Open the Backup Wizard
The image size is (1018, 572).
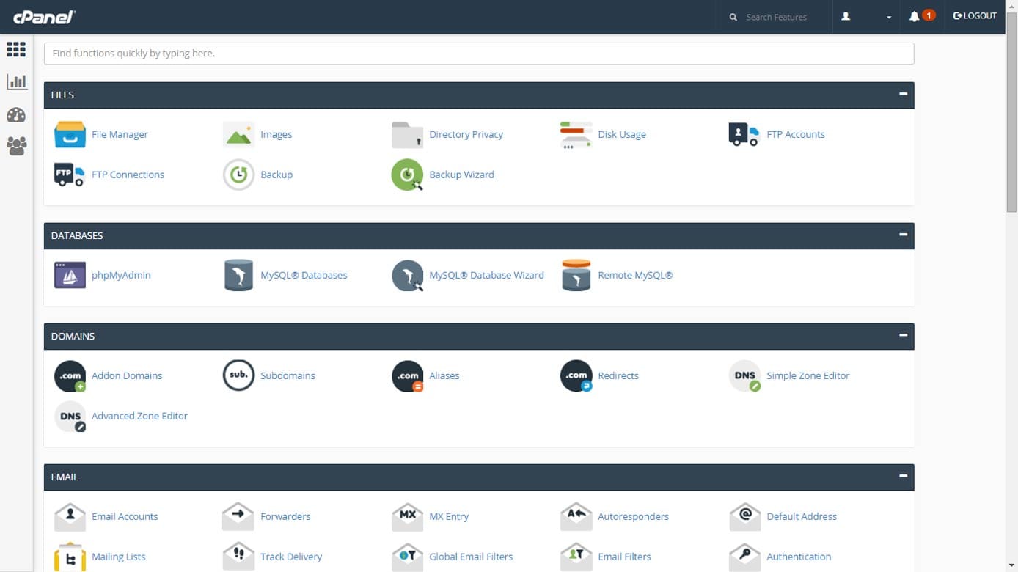pos(461,175)
